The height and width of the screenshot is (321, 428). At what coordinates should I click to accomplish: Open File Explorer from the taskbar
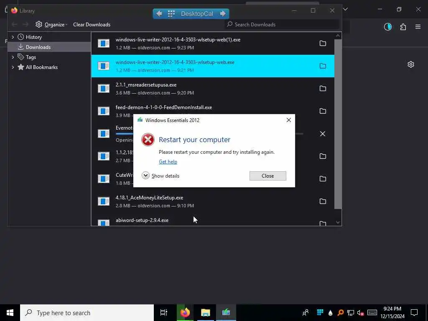click(206, 313)
